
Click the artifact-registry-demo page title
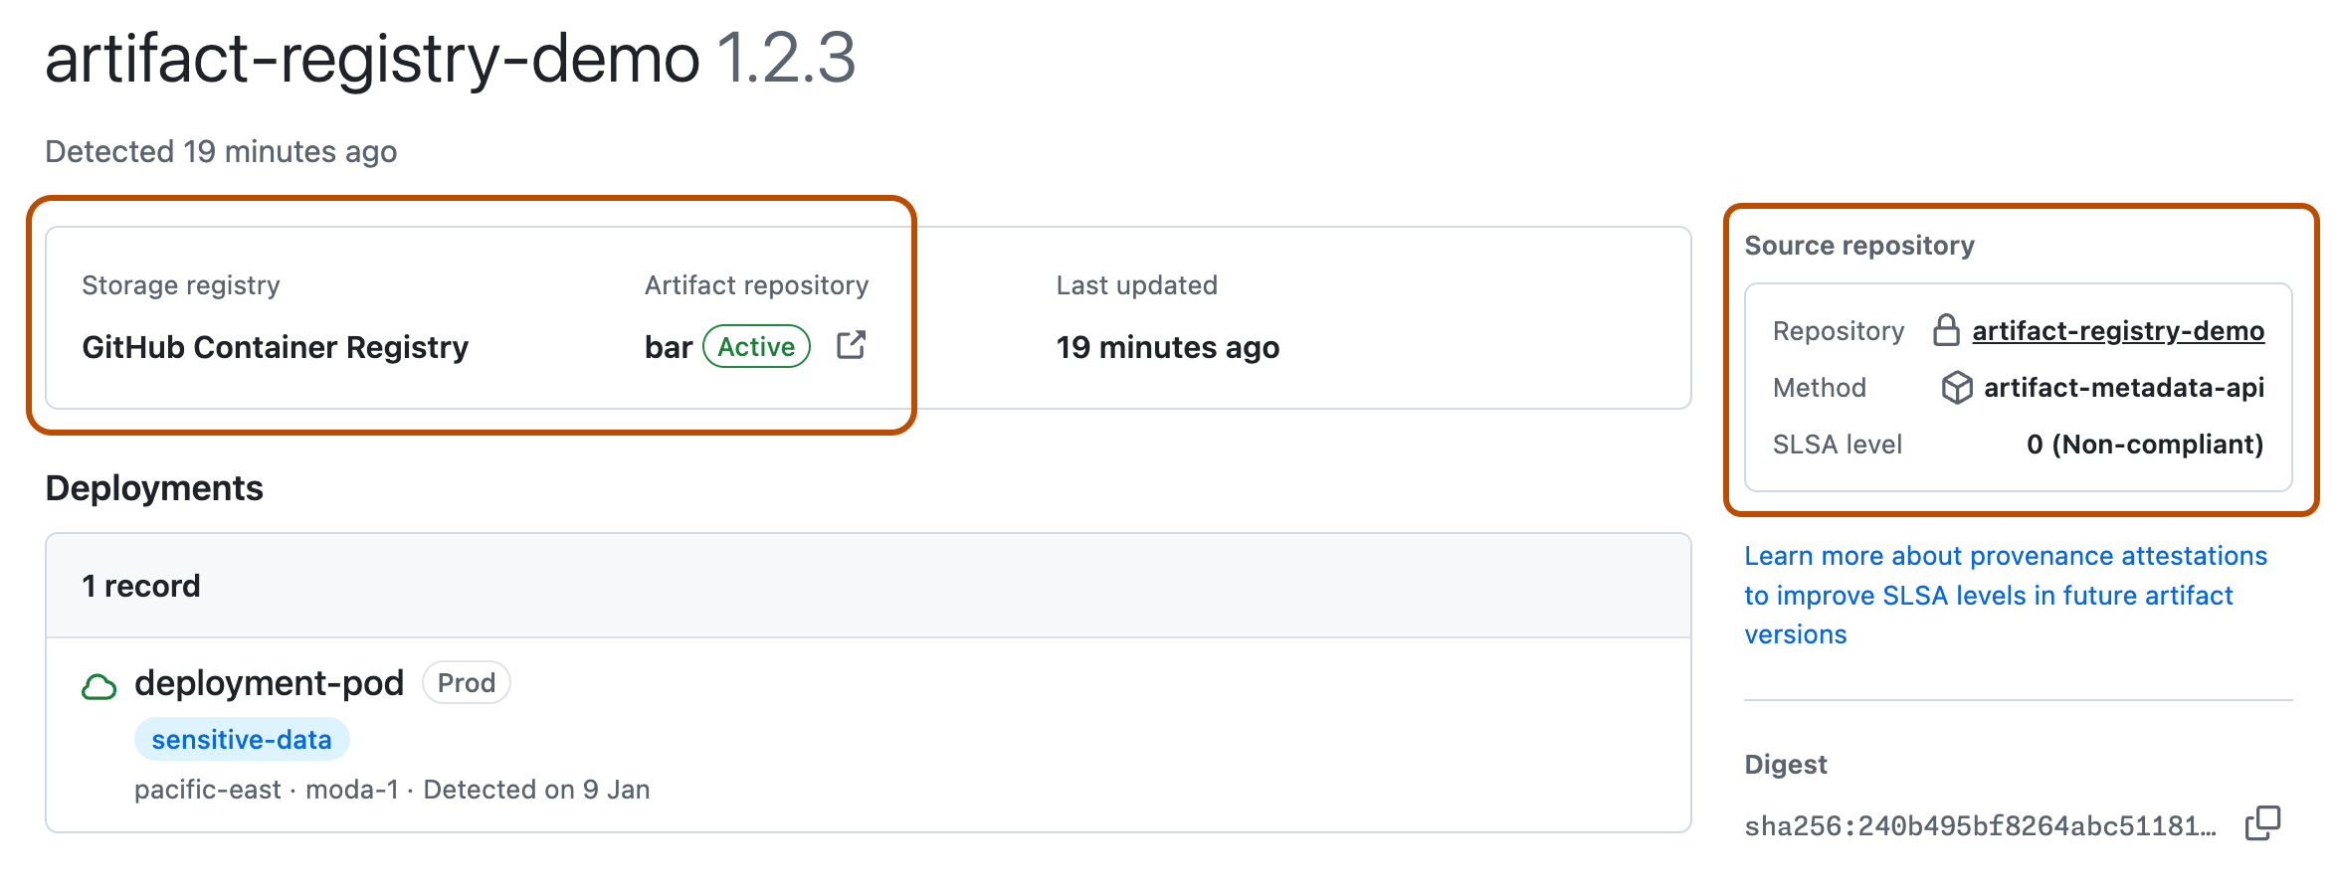click(x=372, y=58)
